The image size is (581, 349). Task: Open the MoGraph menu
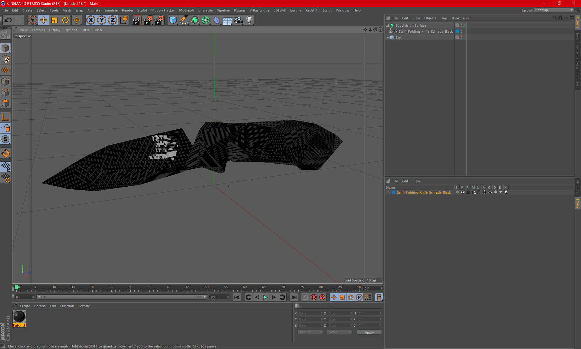tap(186, 10)
